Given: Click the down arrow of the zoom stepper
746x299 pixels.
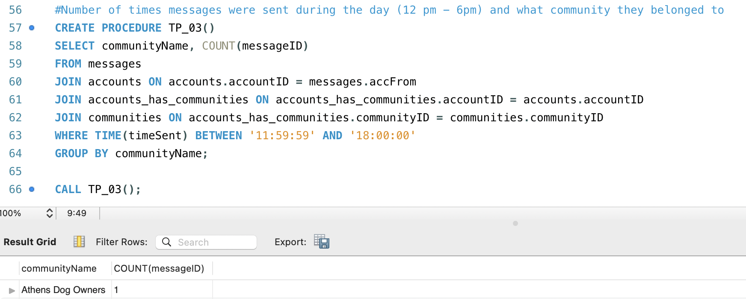Looking at the screenshot, I should tap(49, 215).
